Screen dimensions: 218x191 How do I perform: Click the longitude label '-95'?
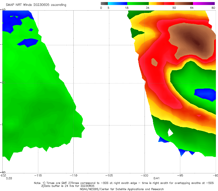click(x=180, y=175)
